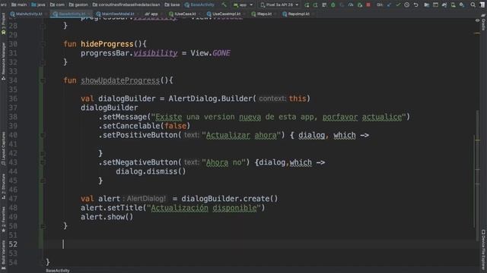Image resolution: width=487 pixels, height=273 pixels.
Task: Open the Resource Manager tool window
Action: (3, 61)
